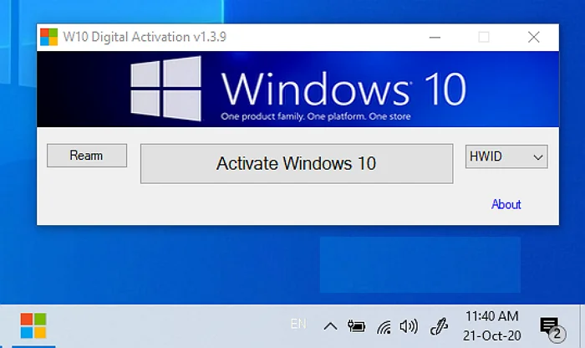Open the HWID activation method dropdown
This screenshot has width=585, height=348.
click(506, 156)
